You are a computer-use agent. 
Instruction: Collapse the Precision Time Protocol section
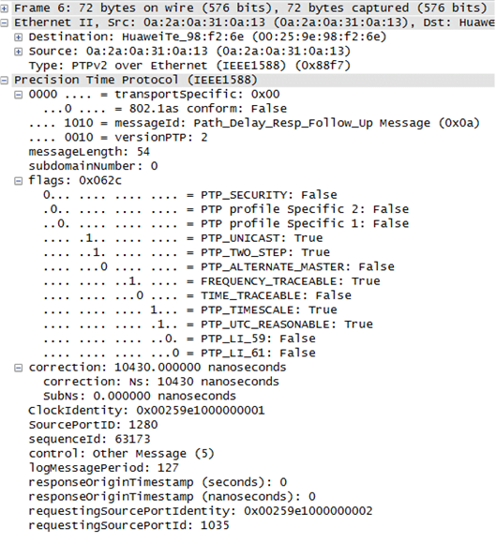tap(4, 81)
